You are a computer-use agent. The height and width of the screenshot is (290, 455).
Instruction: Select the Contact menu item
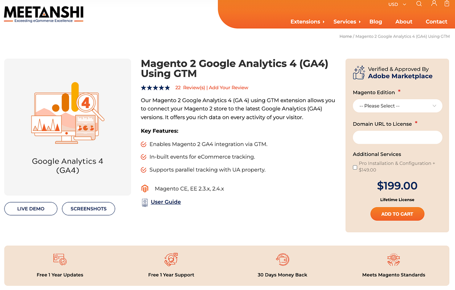pyautogui.click(x=436, y=22)
